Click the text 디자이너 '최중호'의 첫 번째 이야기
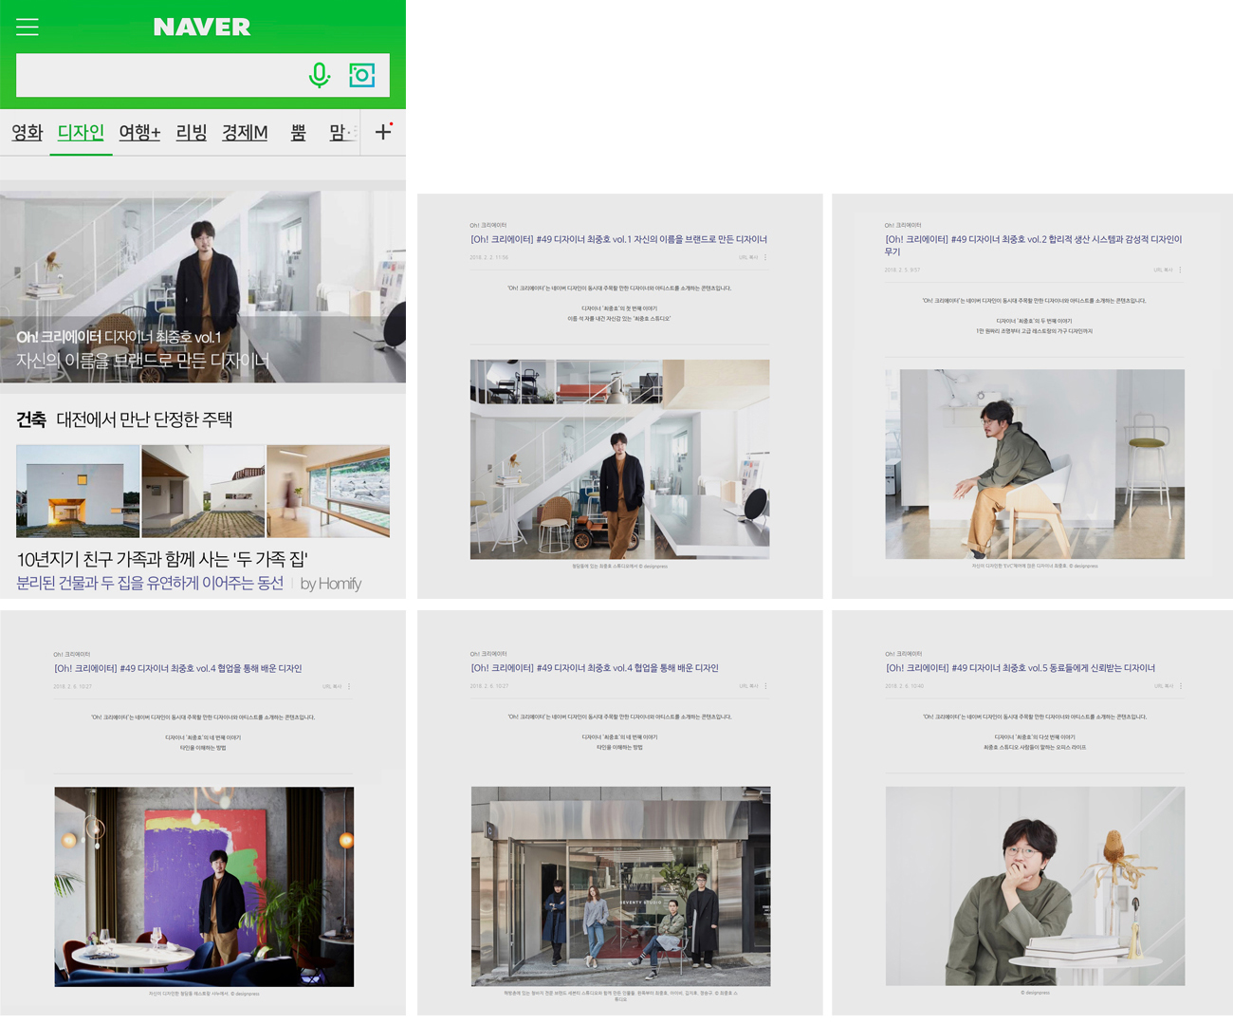The width and height of the screenshot is (1233, 1024). [618, 308]
